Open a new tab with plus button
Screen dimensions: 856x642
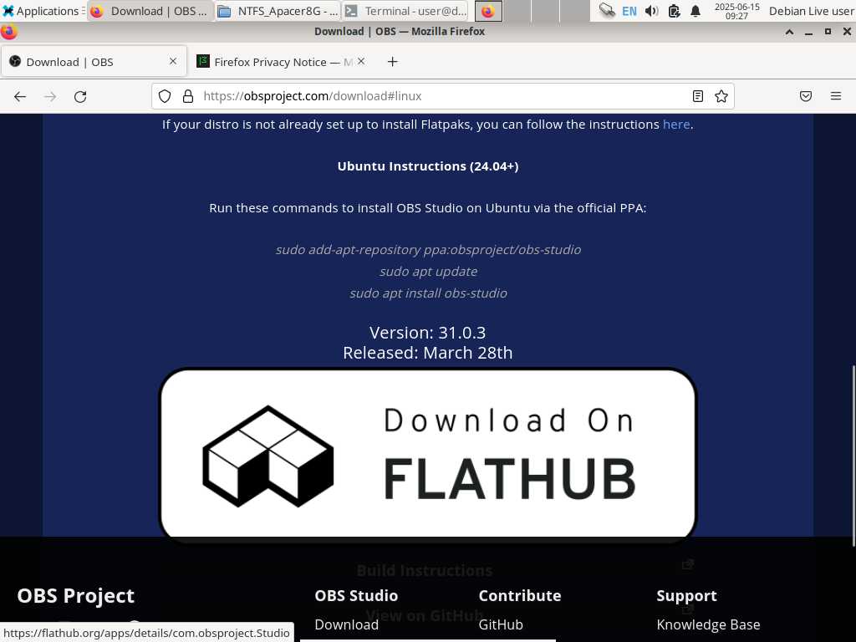[393, 62]
